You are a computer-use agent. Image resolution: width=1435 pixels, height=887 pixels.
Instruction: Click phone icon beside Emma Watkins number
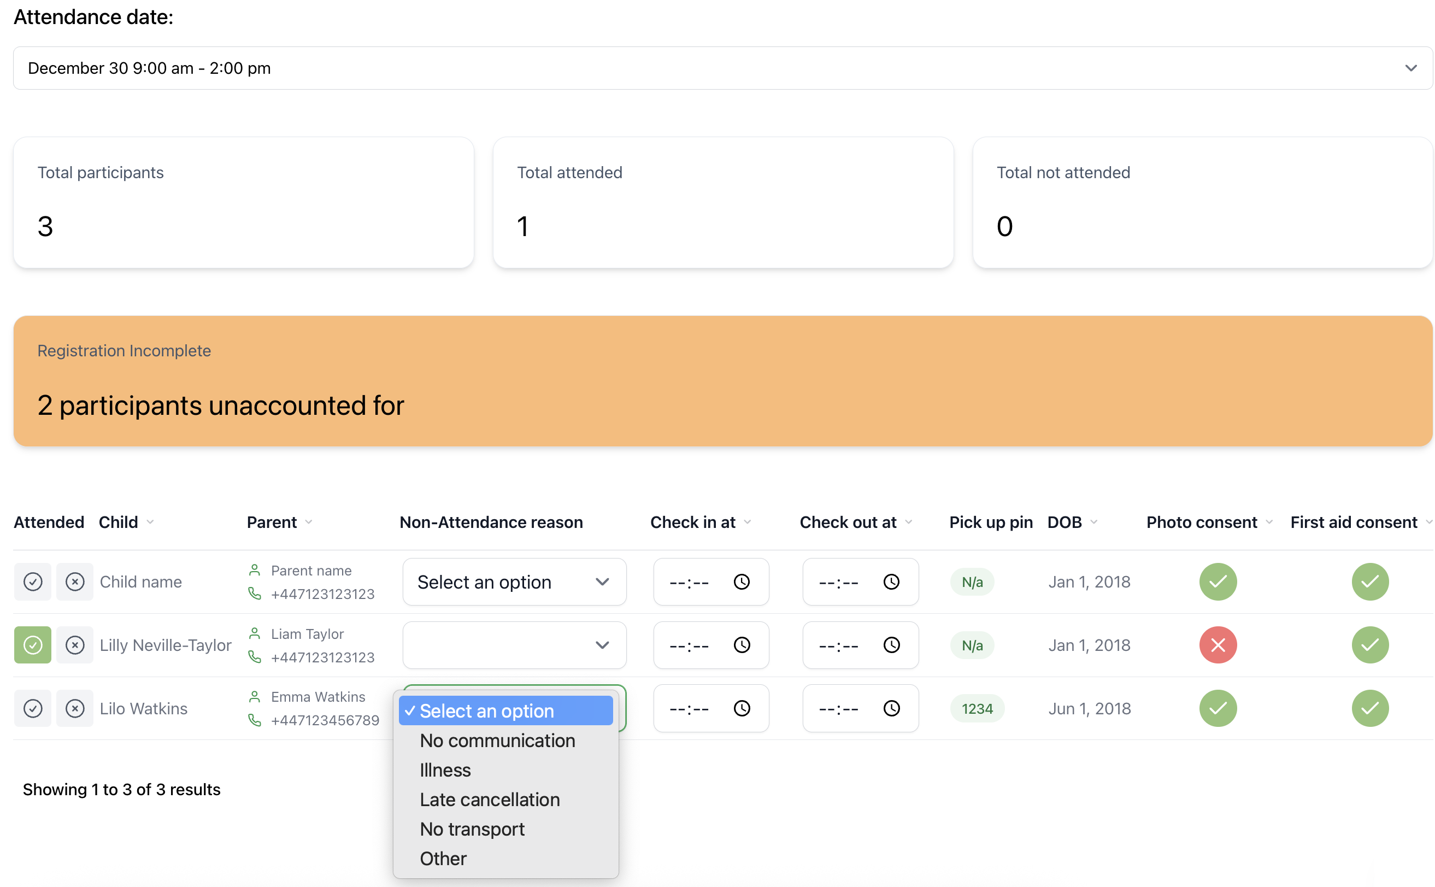255,720
